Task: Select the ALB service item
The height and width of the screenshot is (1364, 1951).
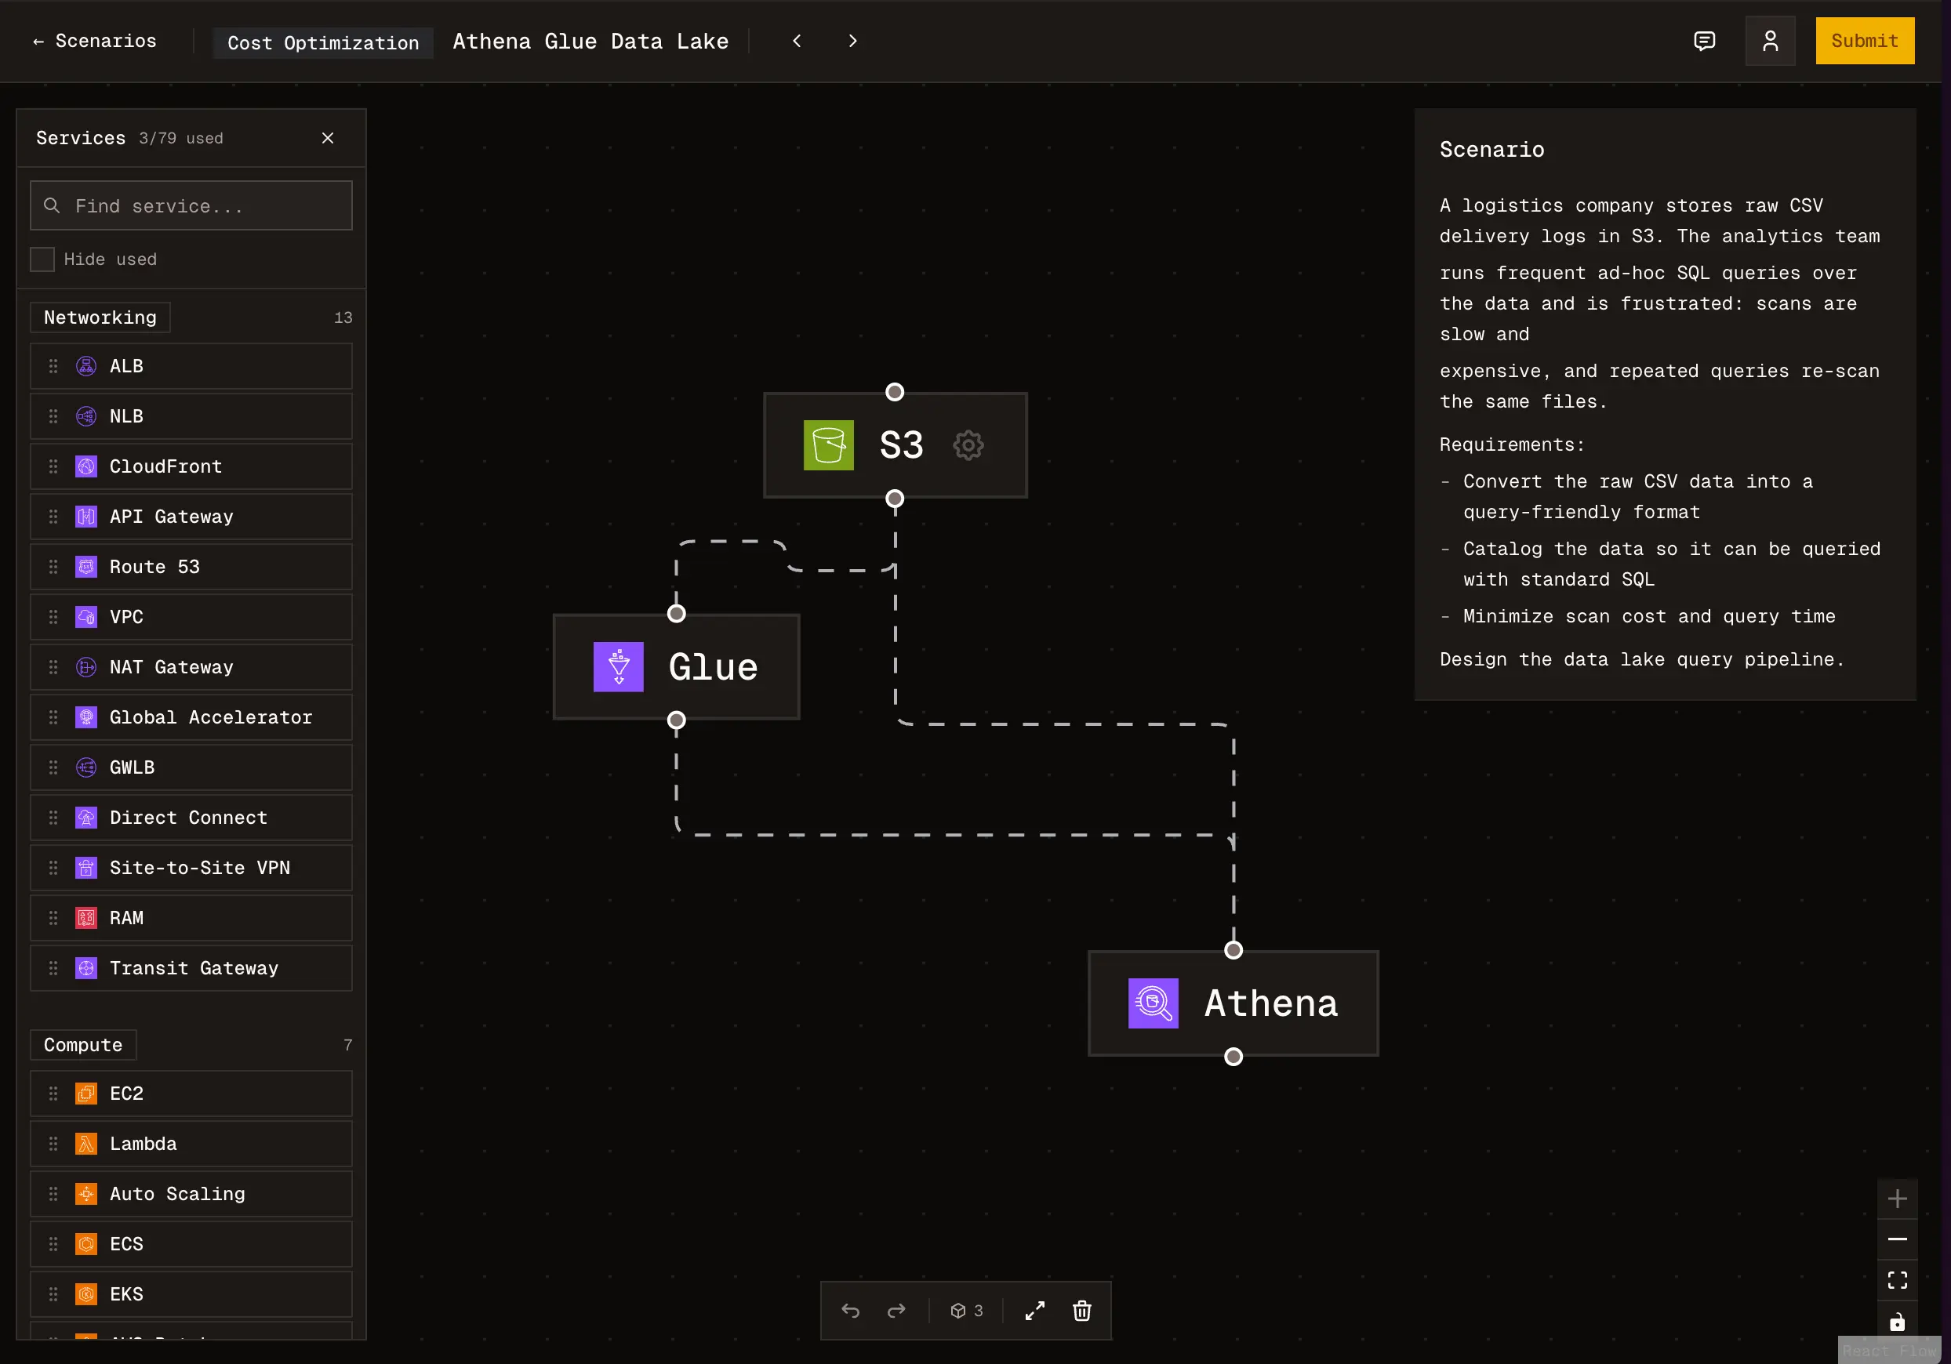Action: click(191, 366)
